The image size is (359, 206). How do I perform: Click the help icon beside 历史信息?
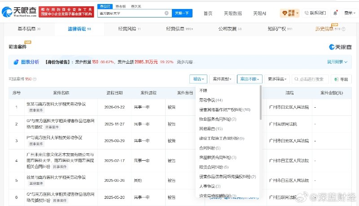click(x=343, y=29)
